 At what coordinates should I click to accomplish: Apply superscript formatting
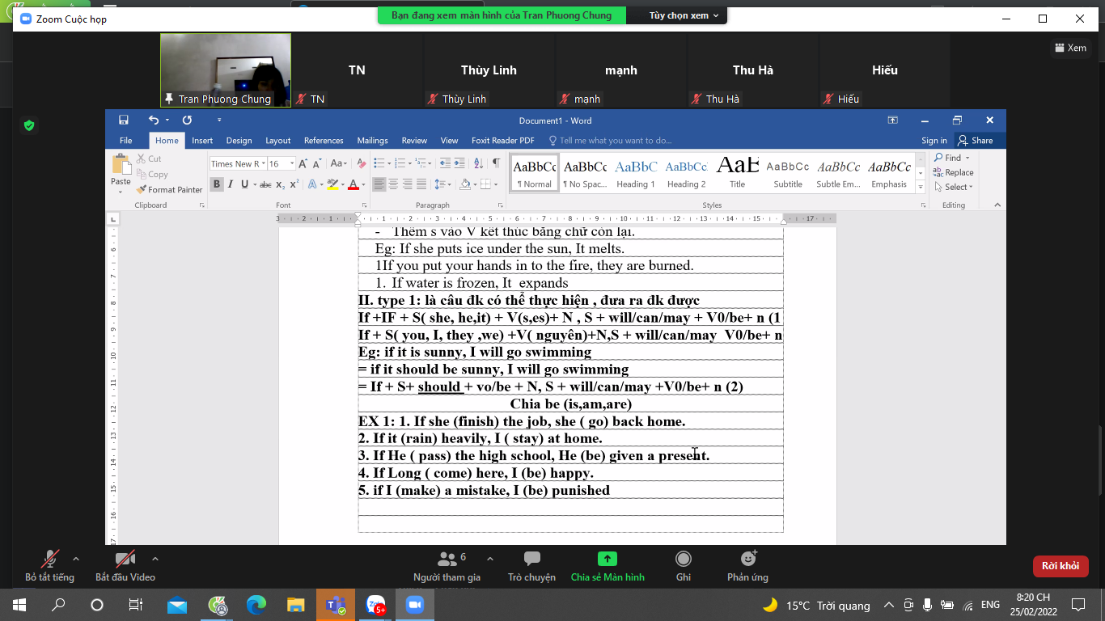point(295,184)
